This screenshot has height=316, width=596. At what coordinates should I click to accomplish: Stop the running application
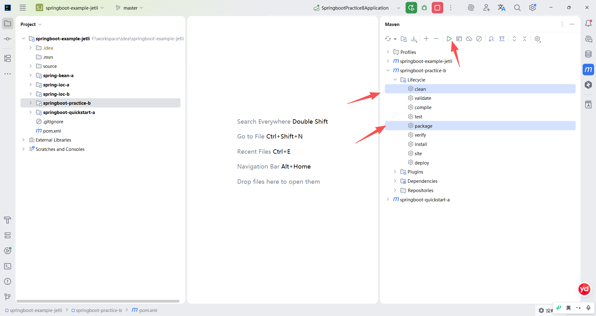(x=437, y=8)
